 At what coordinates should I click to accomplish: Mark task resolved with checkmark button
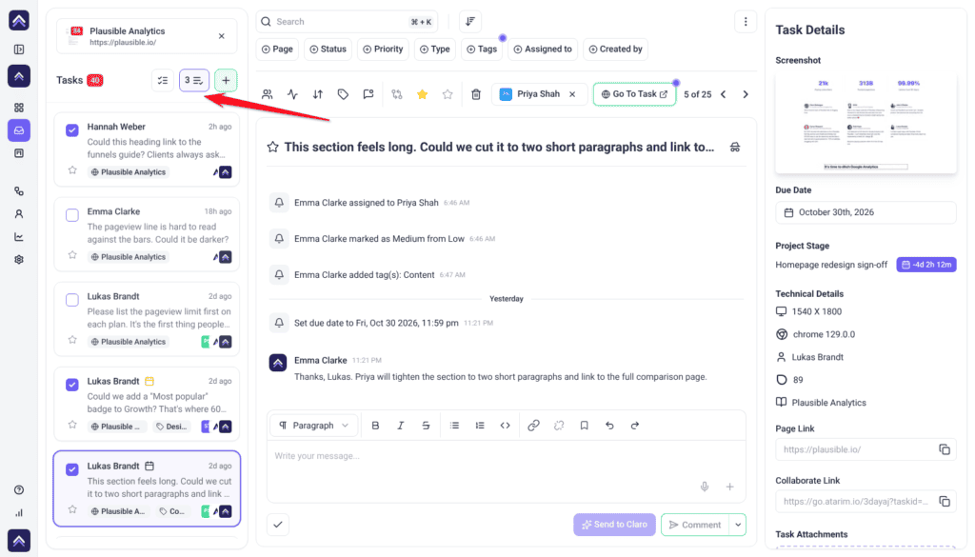pos(278,525)
